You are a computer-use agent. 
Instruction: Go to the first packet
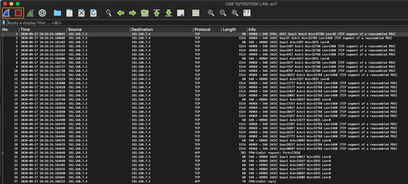pos(156,13)
